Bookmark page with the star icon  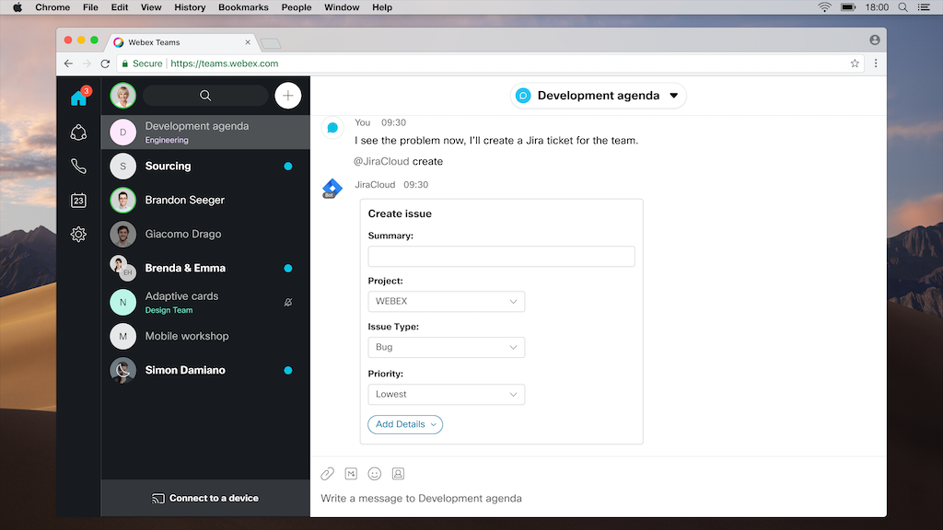855,63
